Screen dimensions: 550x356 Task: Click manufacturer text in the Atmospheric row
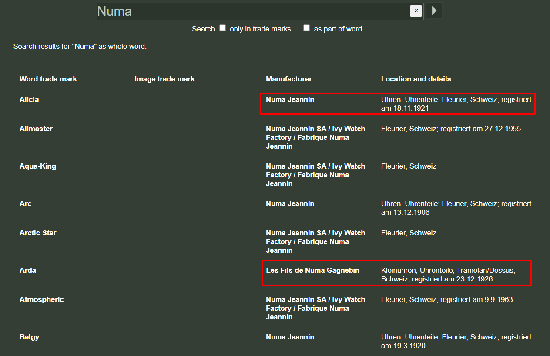(315, 308)
